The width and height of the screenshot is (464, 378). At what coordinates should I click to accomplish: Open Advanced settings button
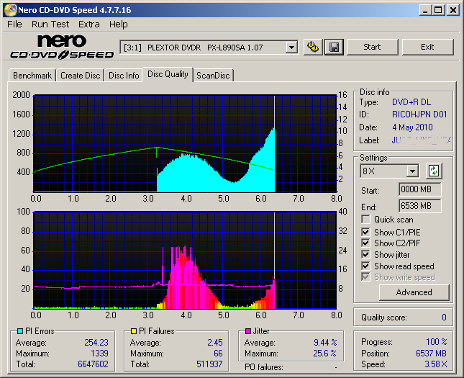click(x=414, y=292)
